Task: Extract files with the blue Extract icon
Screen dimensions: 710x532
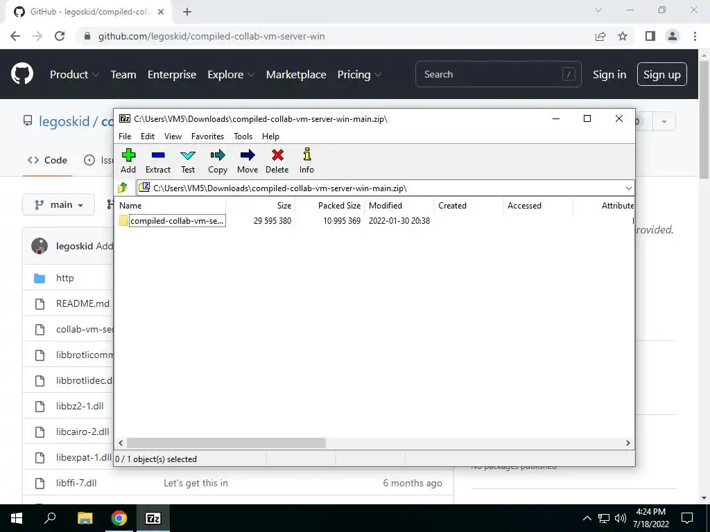Action: pos(158,161)
